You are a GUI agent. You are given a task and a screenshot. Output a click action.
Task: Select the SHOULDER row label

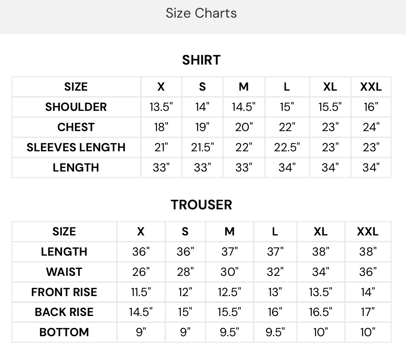[x=76, y=107]
